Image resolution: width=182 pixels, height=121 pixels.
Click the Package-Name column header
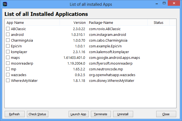click(117, 22)
